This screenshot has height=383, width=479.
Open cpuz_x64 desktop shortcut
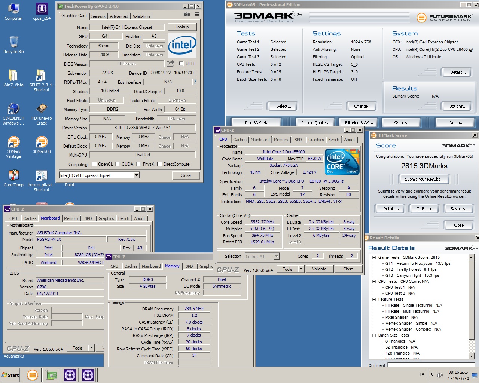point(42,12)
